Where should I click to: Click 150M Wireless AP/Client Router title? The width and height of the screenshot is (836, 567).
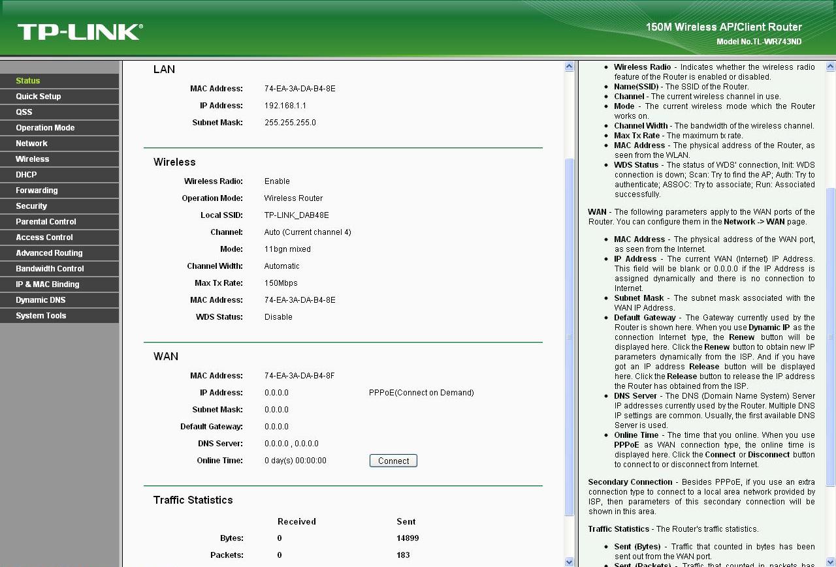[x=724, y=27]
